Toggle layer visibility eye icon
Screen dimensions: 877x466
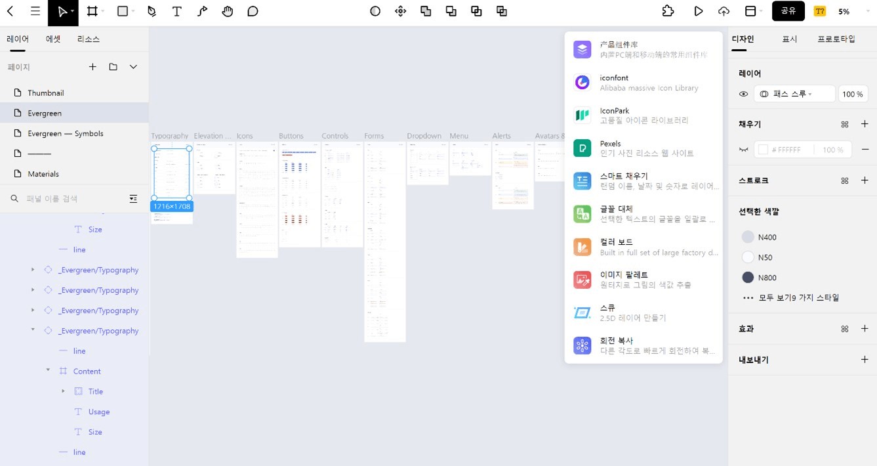[x=743, y=94]
